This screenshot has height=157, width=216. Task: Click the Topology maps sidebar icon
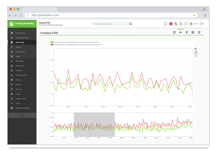pyautogui.click(x=12, y=38)
